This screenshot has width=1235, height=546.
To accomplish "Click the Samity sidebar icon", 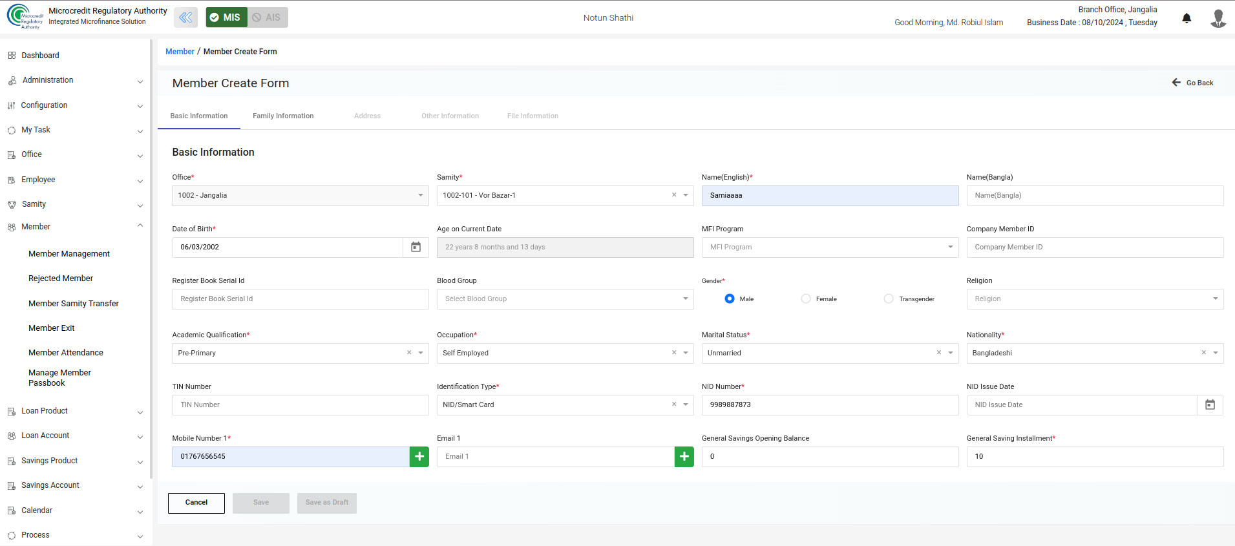I will pos(12,205).
